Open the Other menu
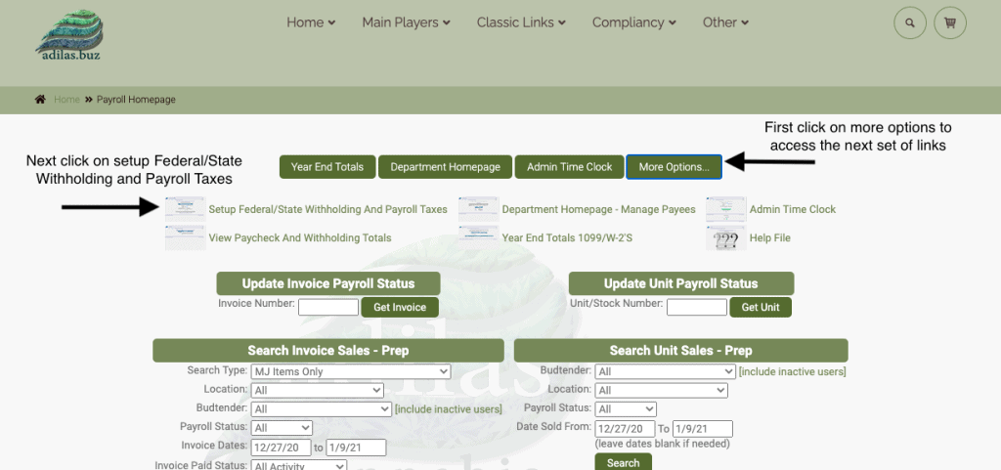The width and height of the screenshot is (1001, 470). click(x=726, y=22)
